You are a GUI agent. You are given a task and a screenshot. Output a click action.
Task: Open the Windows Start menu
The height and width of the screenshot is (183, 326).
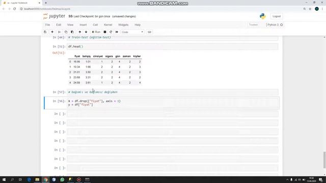[x=4, y=179]
